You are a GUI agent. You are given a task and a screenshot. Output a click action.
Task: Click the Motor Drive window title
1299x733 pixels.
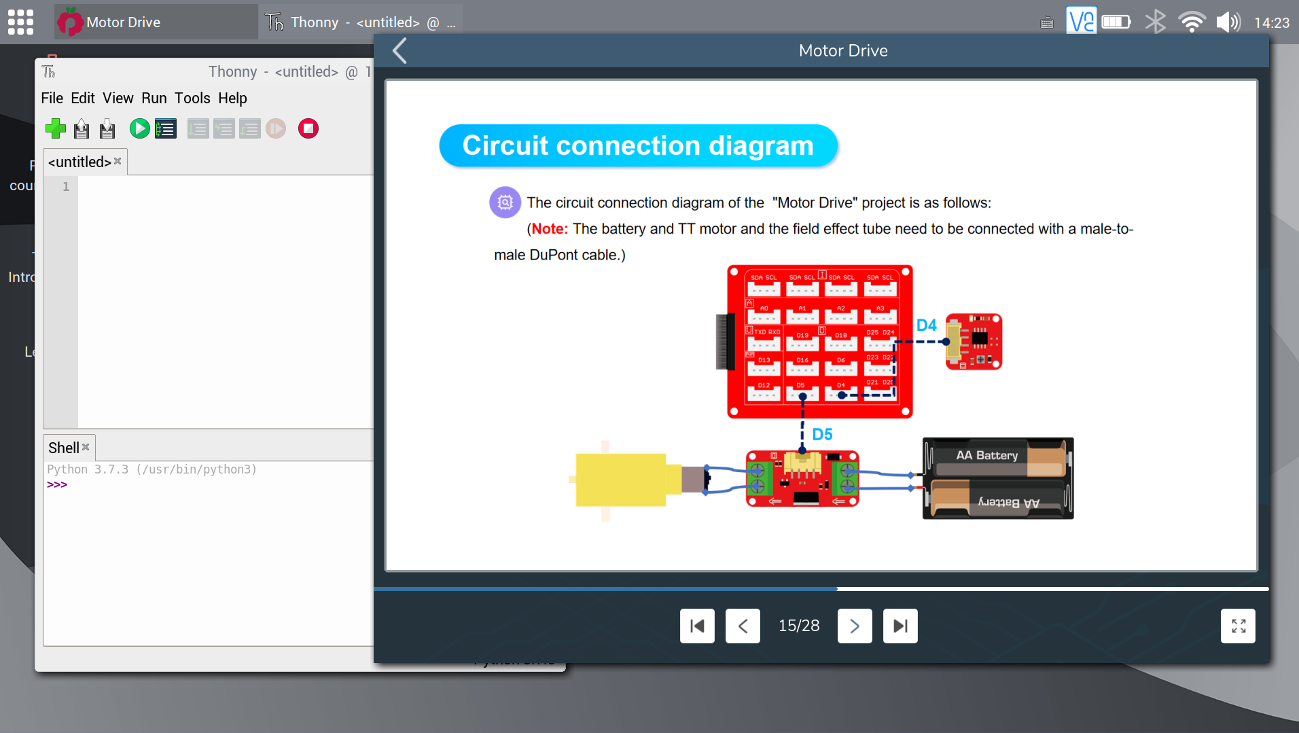pos(843,51)
